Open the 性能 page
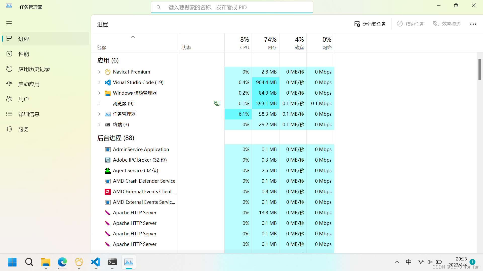The height and width of the screenshot is (271, 483). pos(46,54)
